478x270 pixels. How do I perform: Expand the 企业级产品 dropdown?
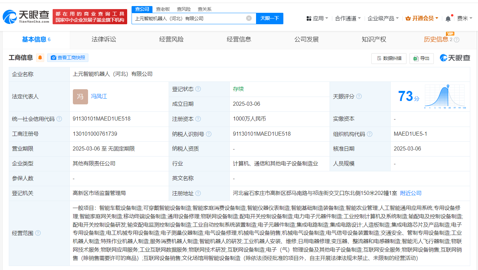pyautogui.click(x=383, y=19)
